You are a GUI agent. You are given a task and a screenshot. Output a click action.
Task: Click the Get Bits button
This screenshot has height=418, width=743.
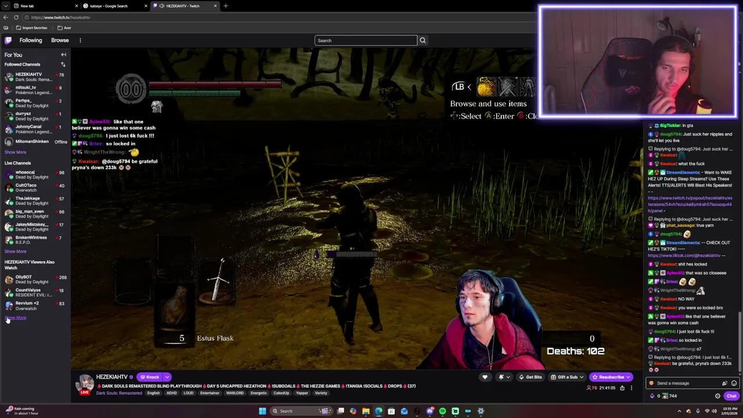(x=531, y=377)
